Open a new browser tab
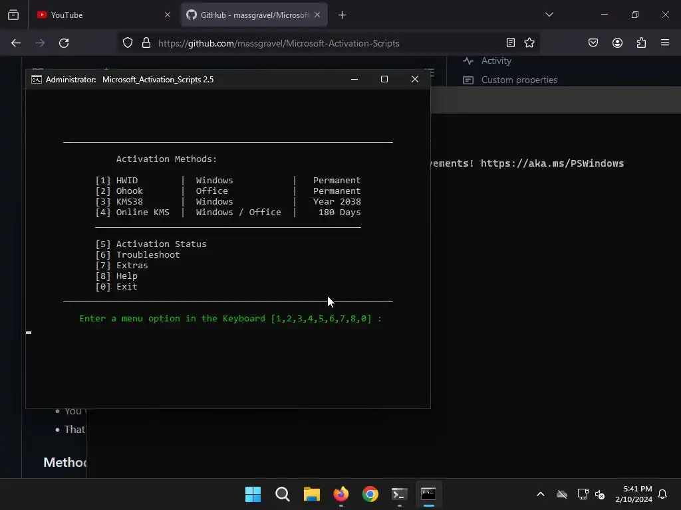Screen dimensions: 681x510 [342, 15]
